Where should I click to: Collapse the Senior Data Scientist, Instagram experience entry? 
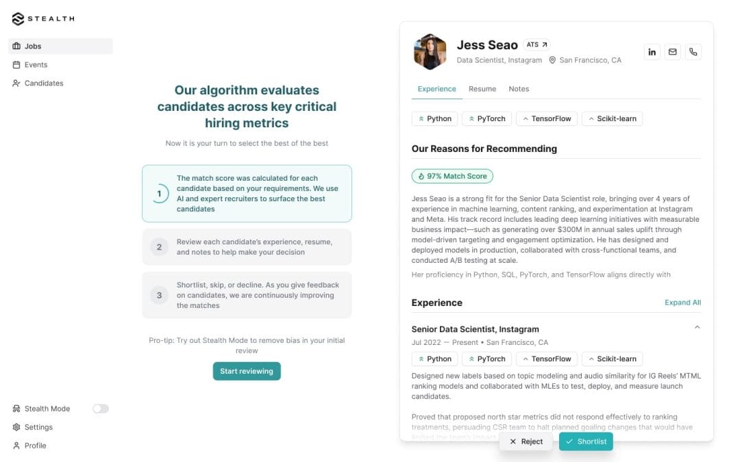[x=697, y=327]
